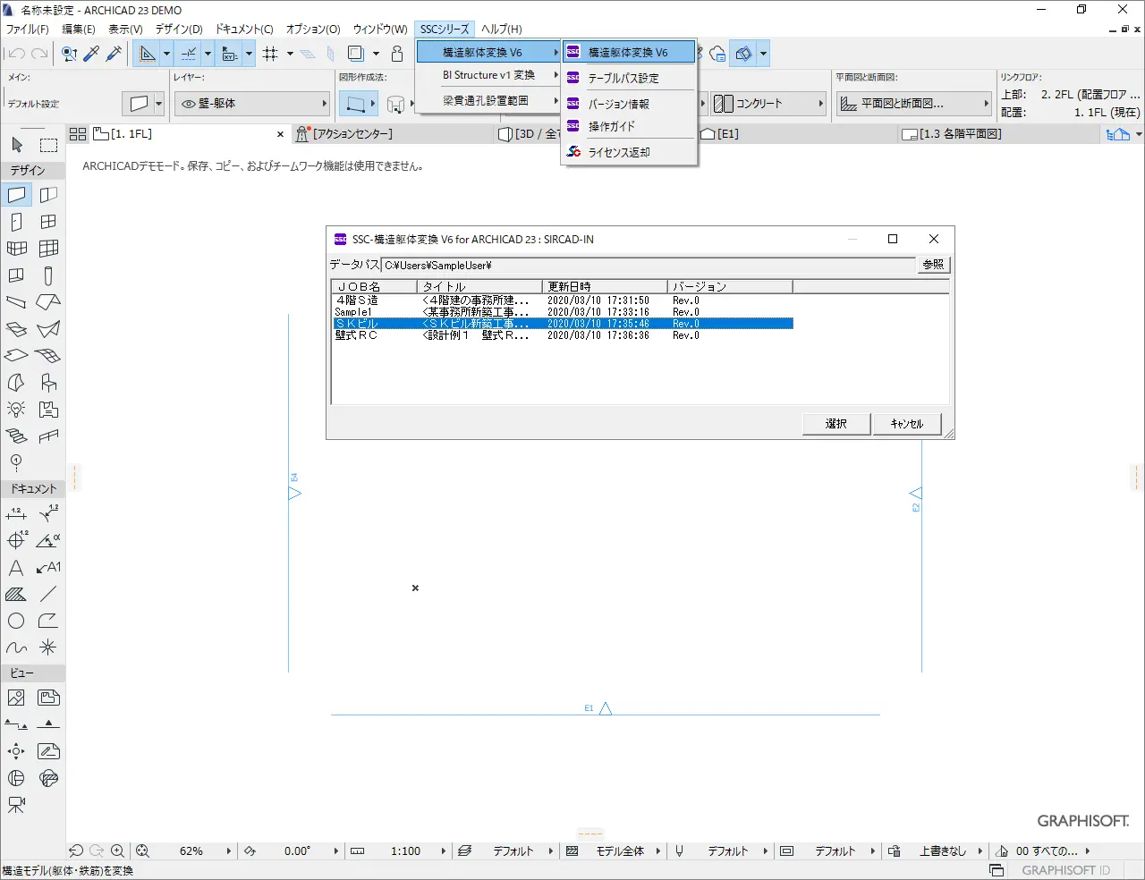
Task: Select the Camera tool
Action: coord(17,805)
